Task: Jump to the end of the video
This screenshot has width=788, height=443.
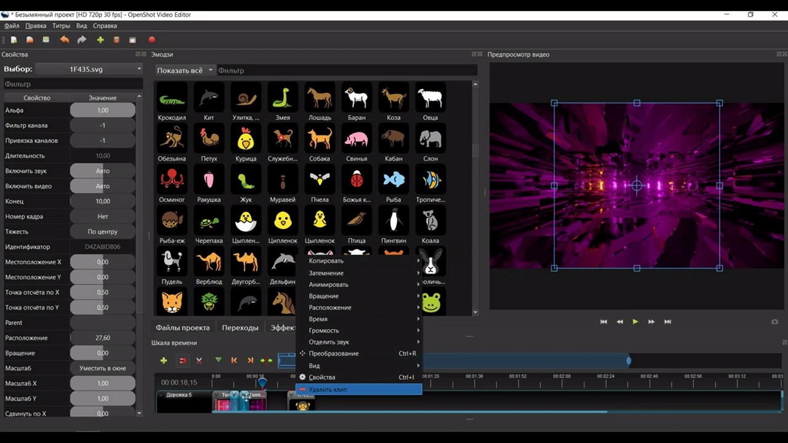Action: (667, 322)
